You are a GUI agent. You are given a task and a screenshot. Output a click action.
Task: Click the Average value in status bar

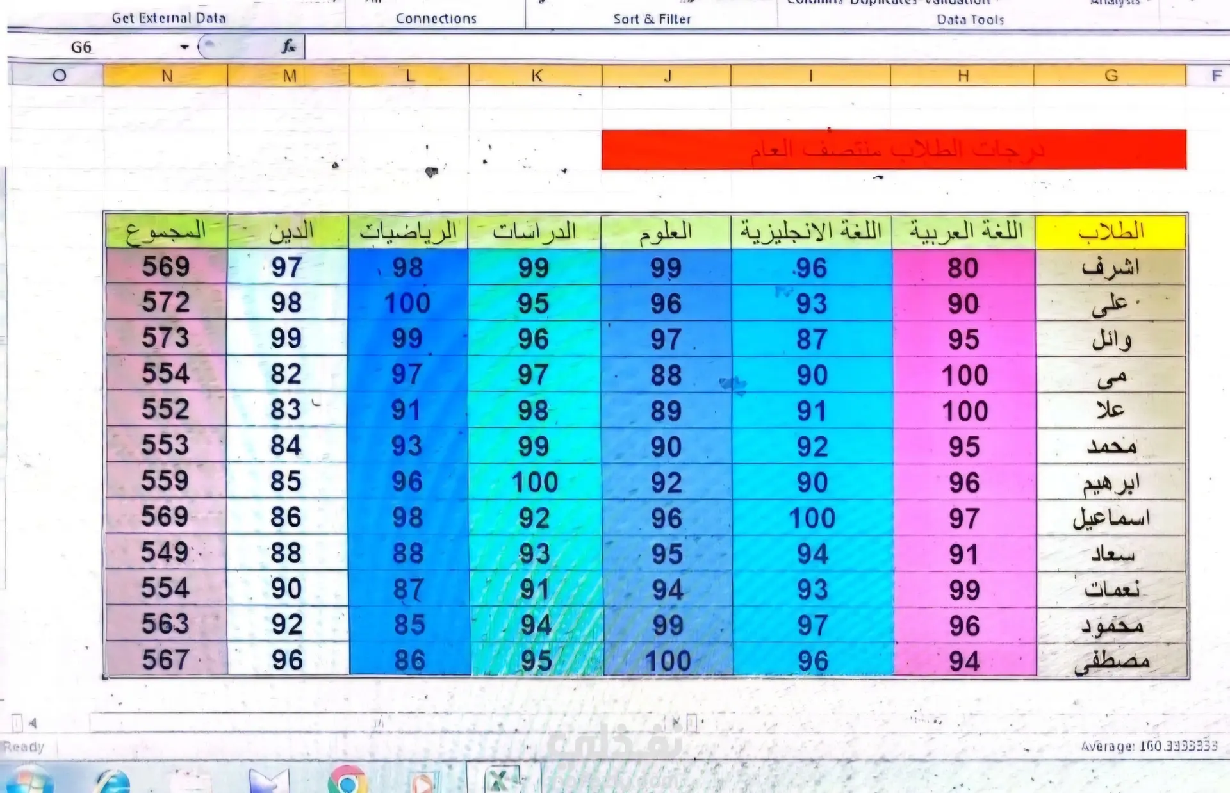pos(1149,746)
